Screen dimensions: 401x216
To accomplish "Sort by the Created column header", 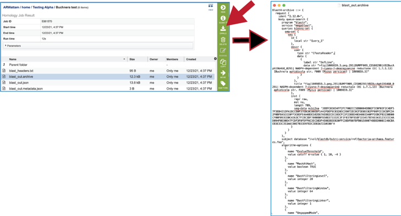I will point(191,59).
